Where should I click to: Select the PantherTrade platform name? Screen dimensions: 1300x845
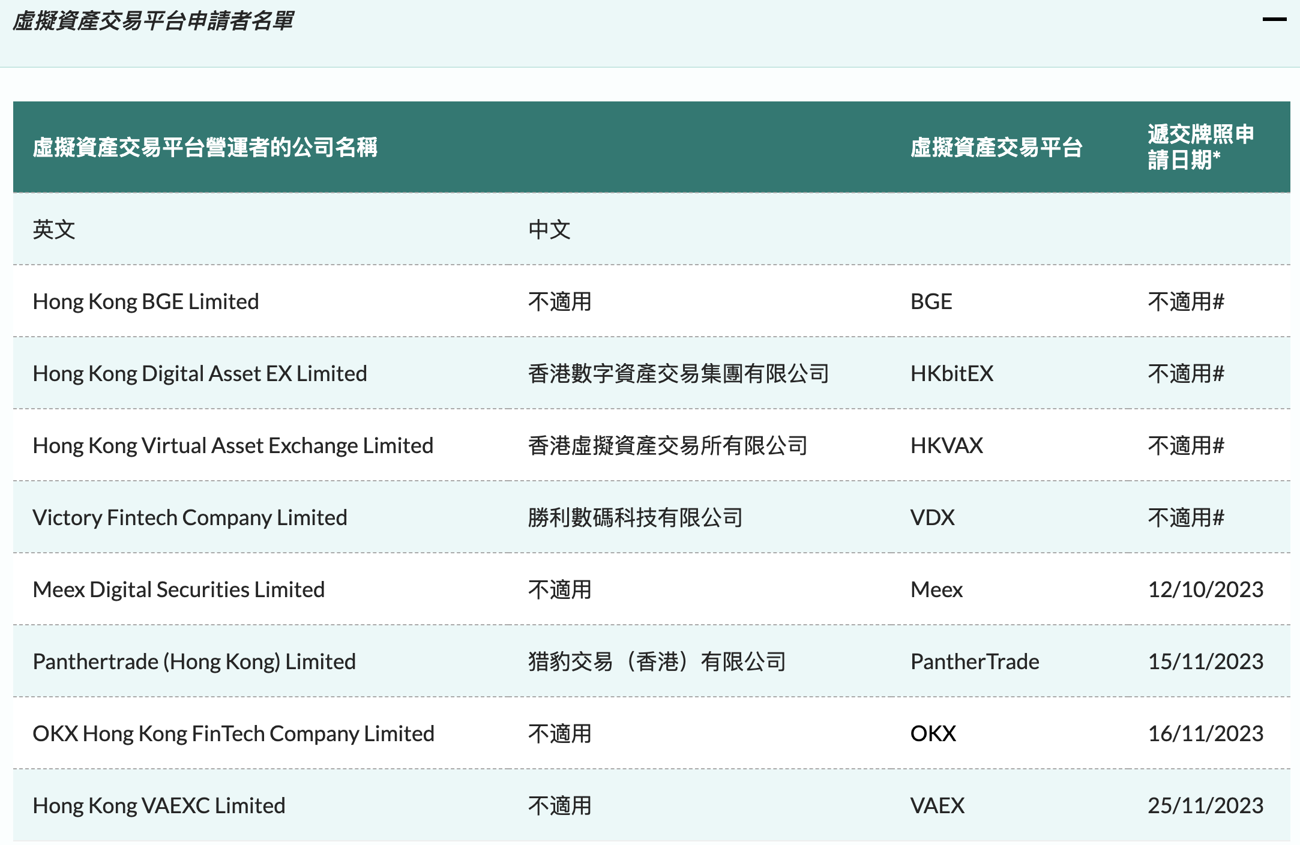(x=976, y=661)
